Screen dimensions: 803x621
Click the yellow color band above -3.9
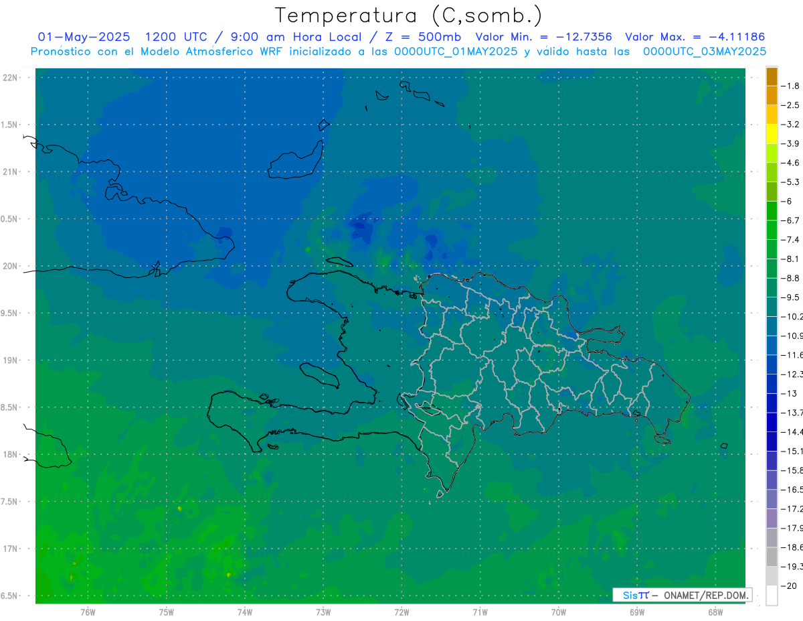pyautogui.click(x=772, y=133)
